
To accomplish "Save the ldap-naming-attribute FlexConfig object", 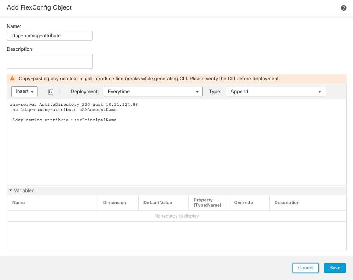I will (x=334, y=268).
